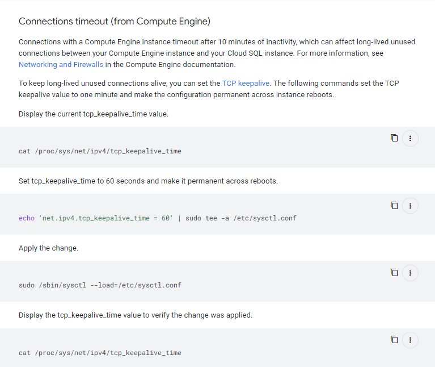The height and width of the screenshot is (367, 435).
Task: Open more options for first cat code block
Action: click(x=410, y=138)
